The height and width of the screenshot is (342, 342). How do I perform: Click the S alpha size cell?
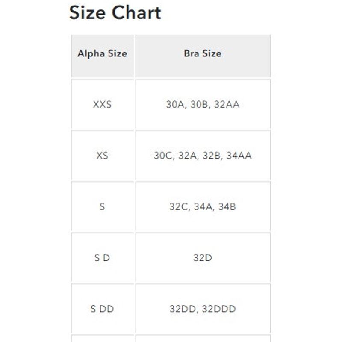102,206
